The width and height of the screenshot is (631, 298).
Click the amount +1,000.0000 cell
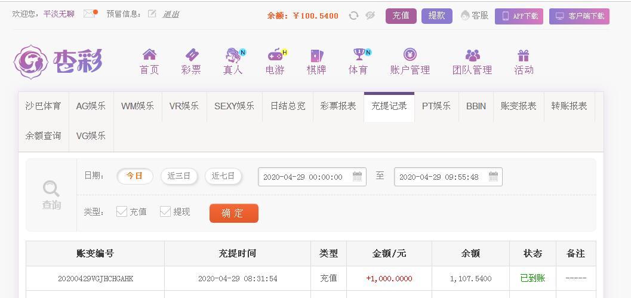click(389, 279)
